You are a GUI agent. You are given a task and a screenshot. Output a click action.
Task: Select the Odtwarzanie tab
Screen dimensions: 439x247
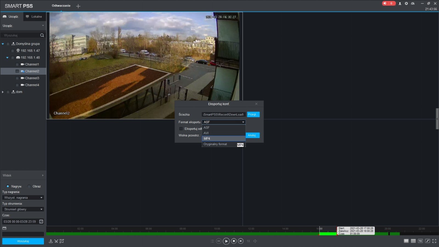[x=61, y=6]
